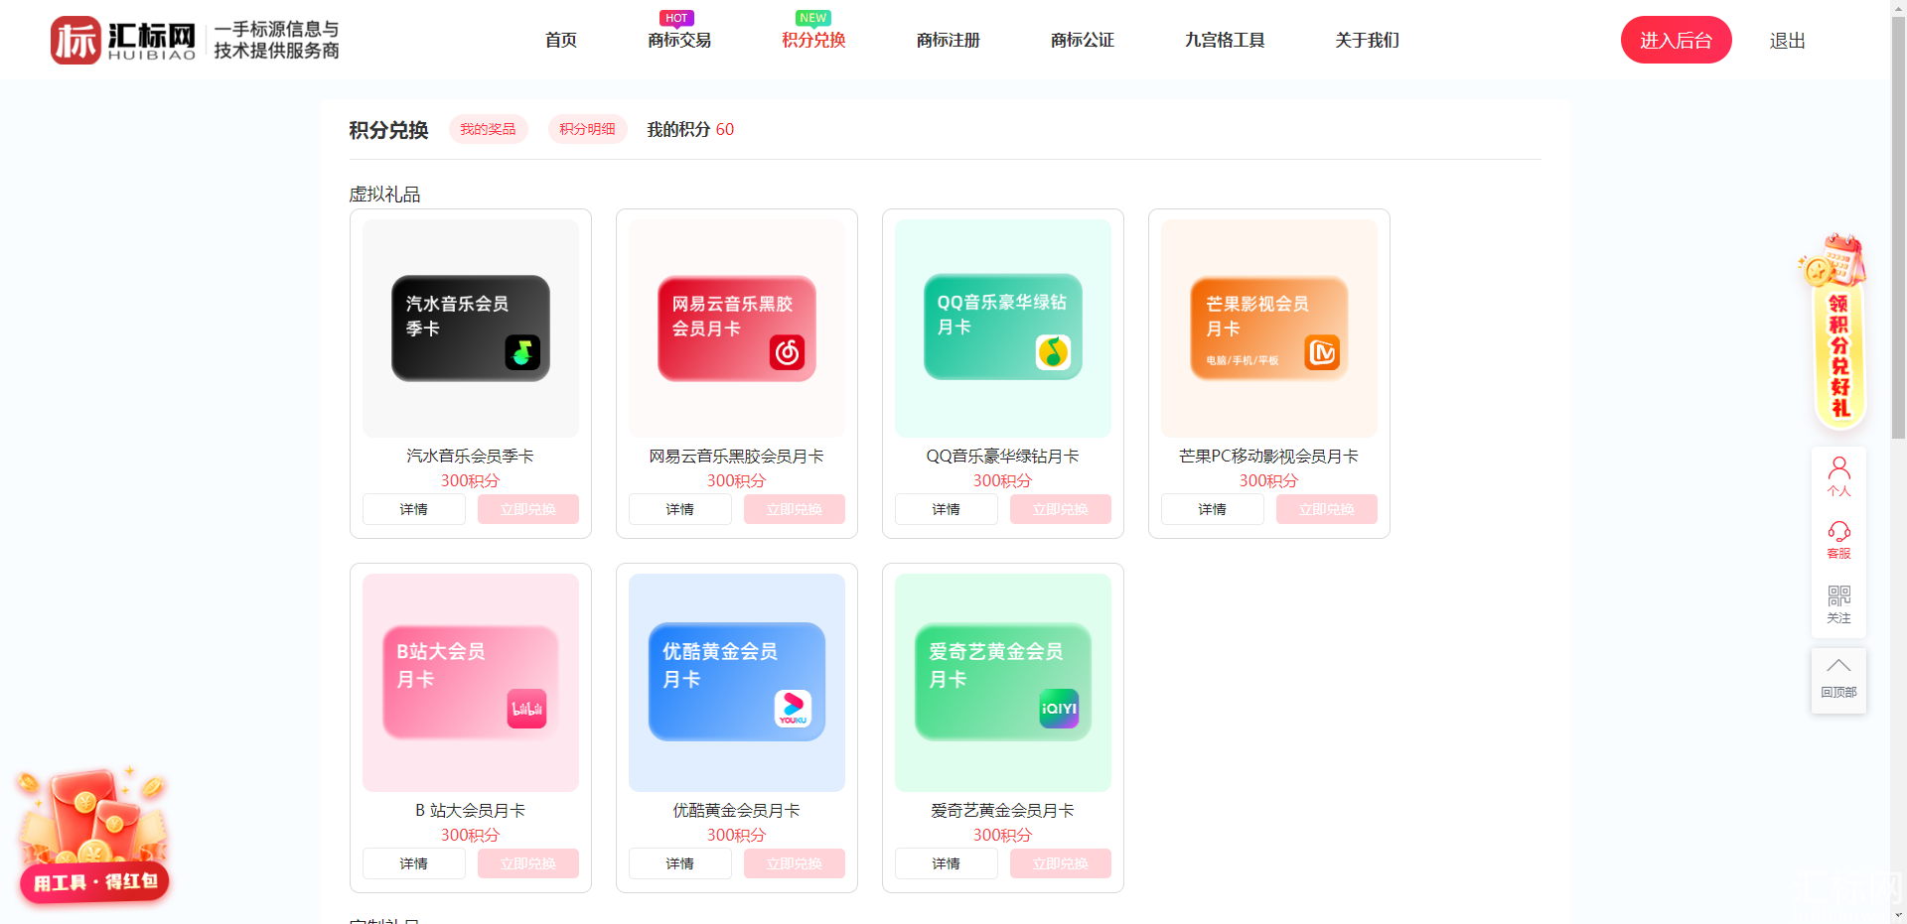
Task: Open the 个人 personal icon in sidebar
Action: 1838,476
